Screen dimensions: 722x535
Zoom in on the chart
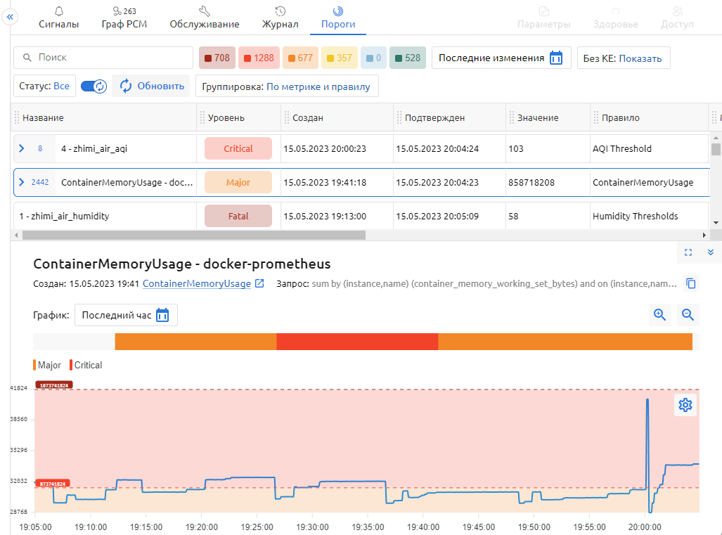(x=659, y=315)
